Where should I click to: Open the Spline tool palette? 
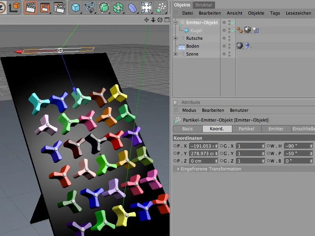click(91, 7)
